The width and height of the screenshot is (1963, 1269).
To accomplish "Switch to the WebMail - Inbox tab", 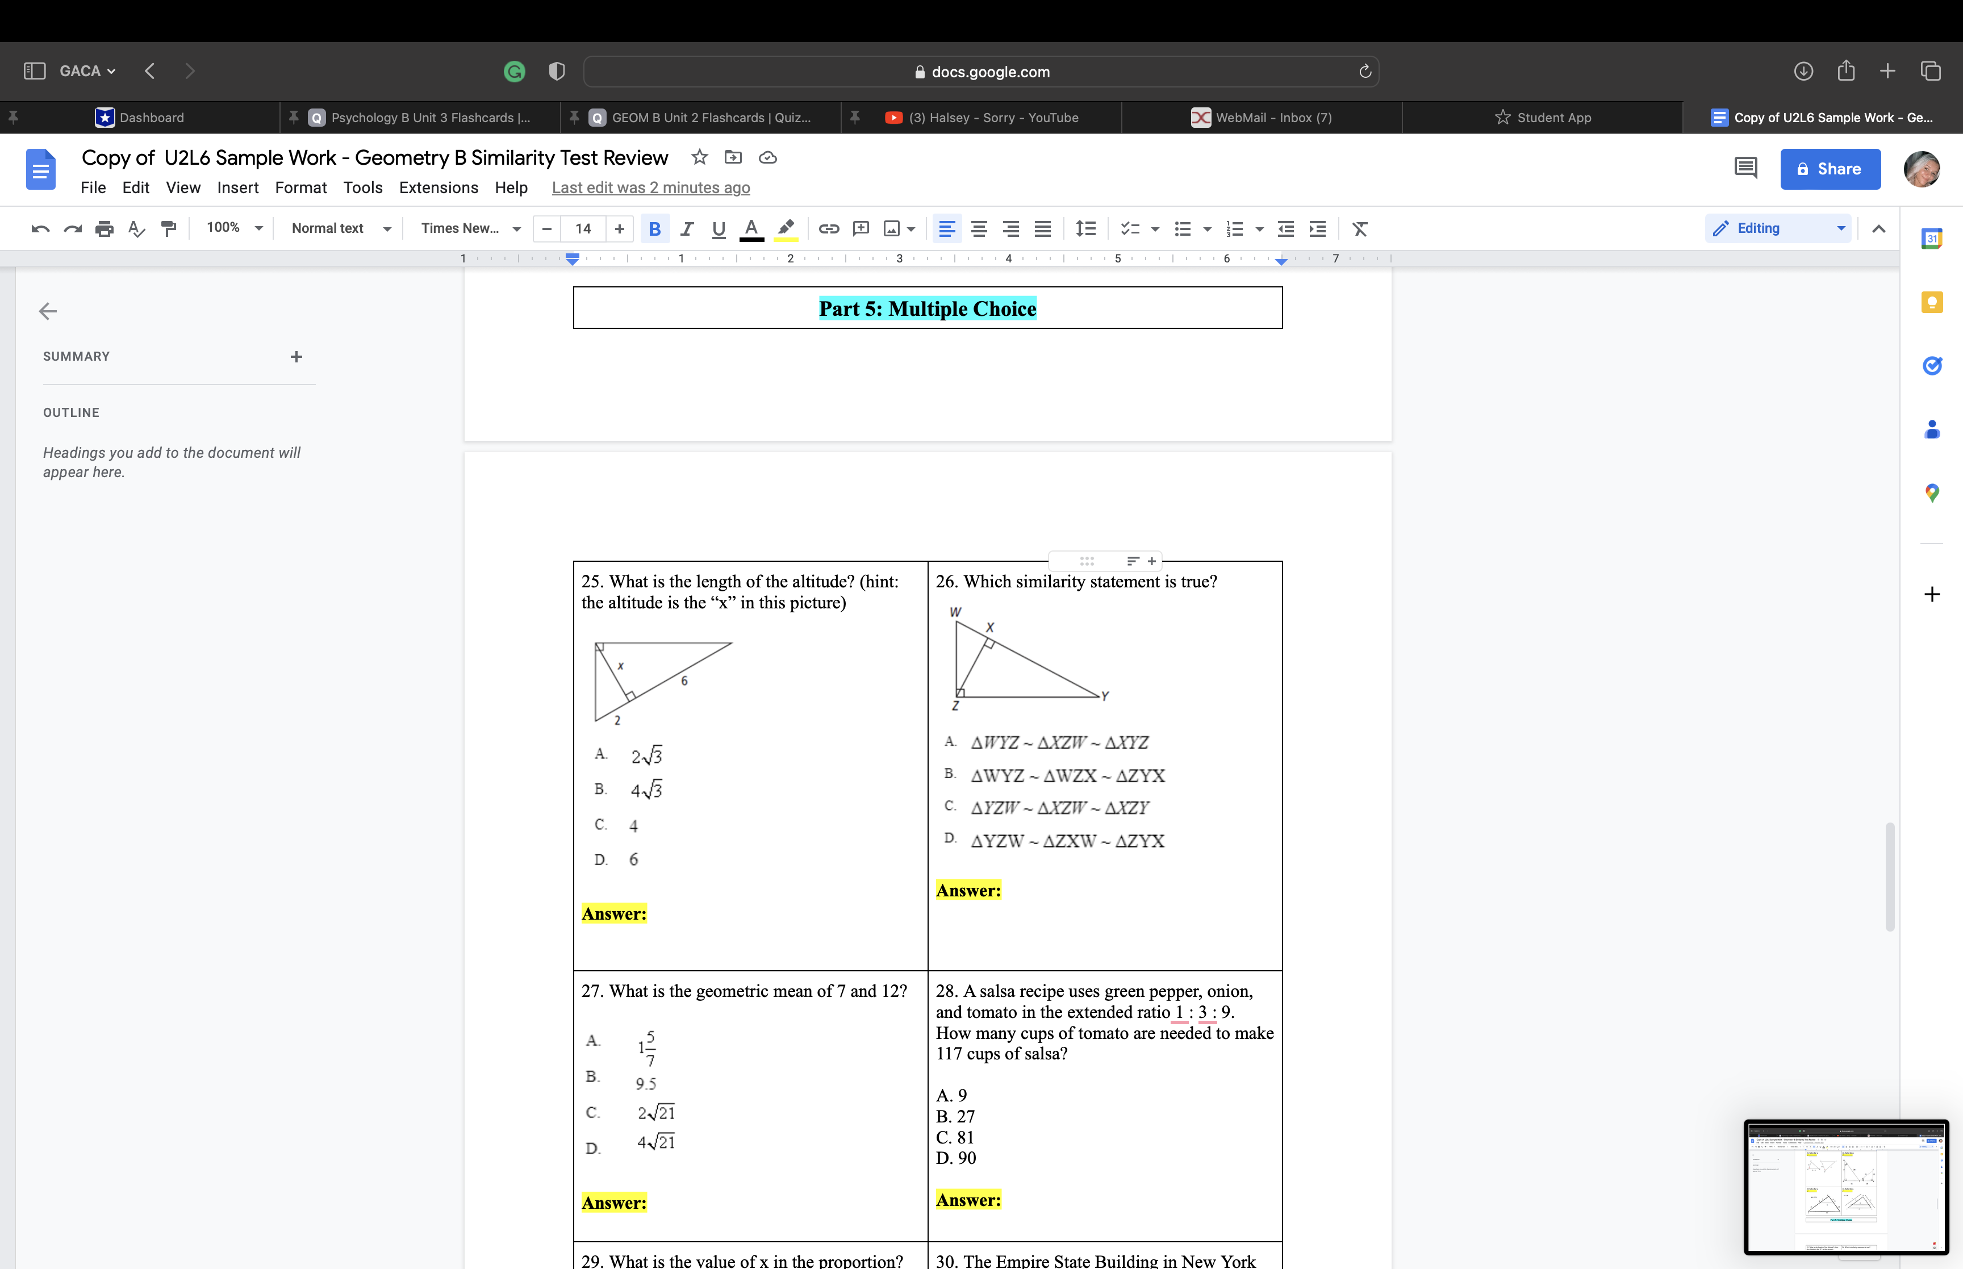I will (x=1273, y=117).
